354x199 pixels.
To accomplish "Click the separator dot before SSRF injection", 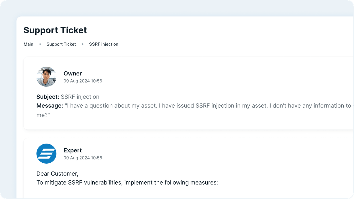I will [83, 44].
